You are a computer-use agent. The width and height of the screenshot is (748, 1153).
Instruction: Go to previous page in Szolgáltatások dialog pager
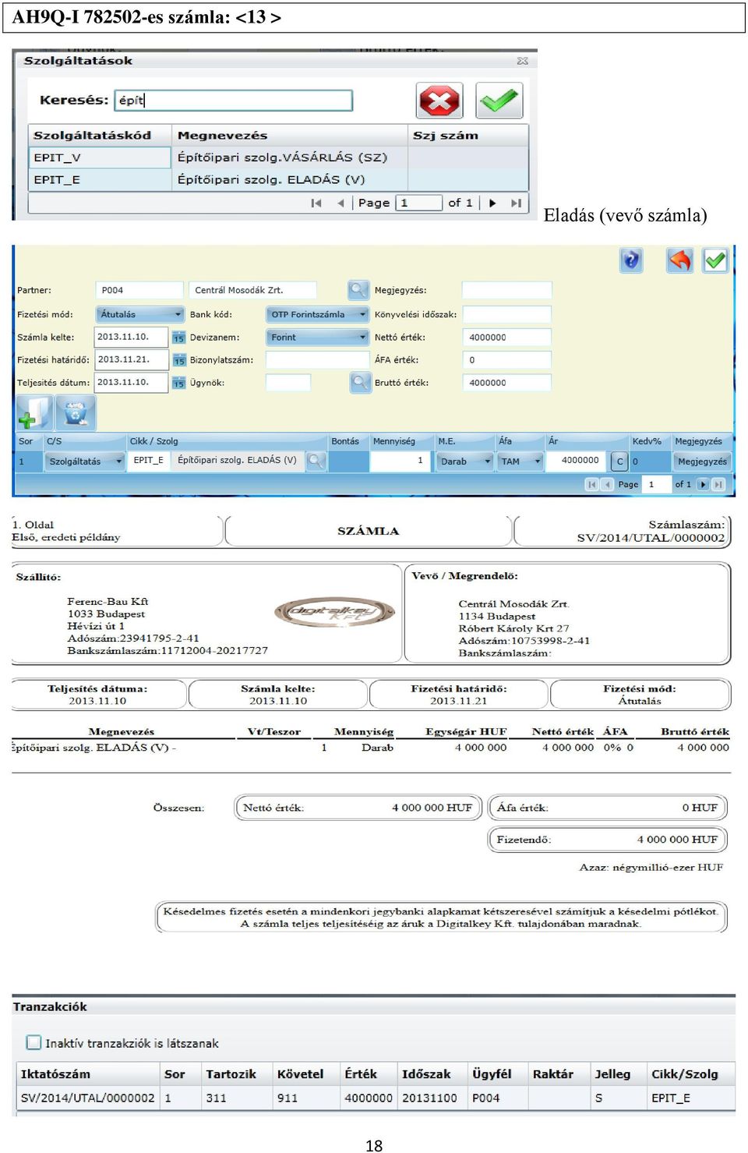(x=340, y=203)
